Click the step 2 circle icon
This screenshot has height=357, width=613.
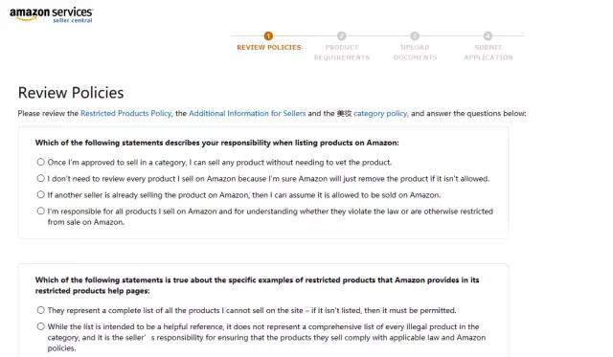pyautogui.click(x=342, y=36)
